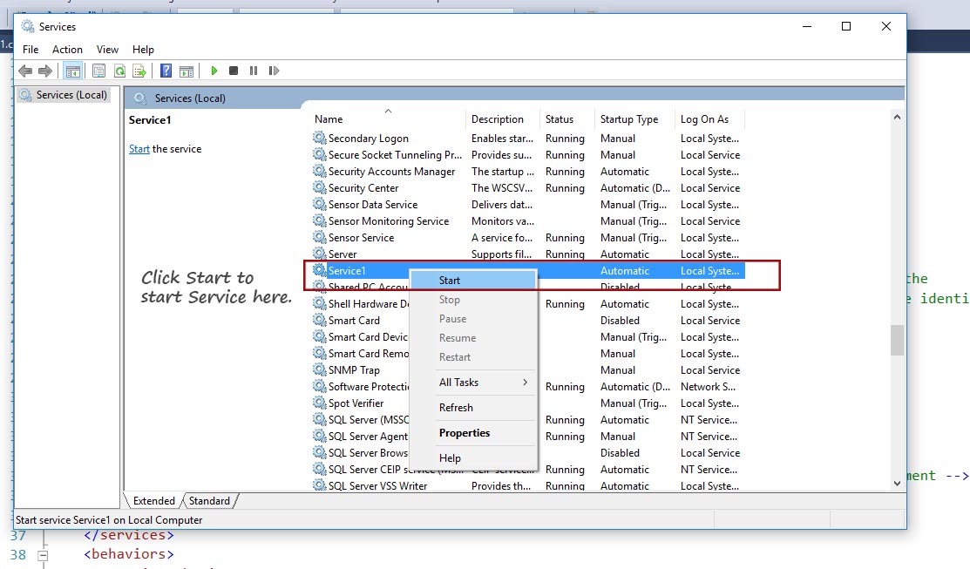Screen dimensions: 970x569
Task: Open the View menu
Action: pos(107,50)
